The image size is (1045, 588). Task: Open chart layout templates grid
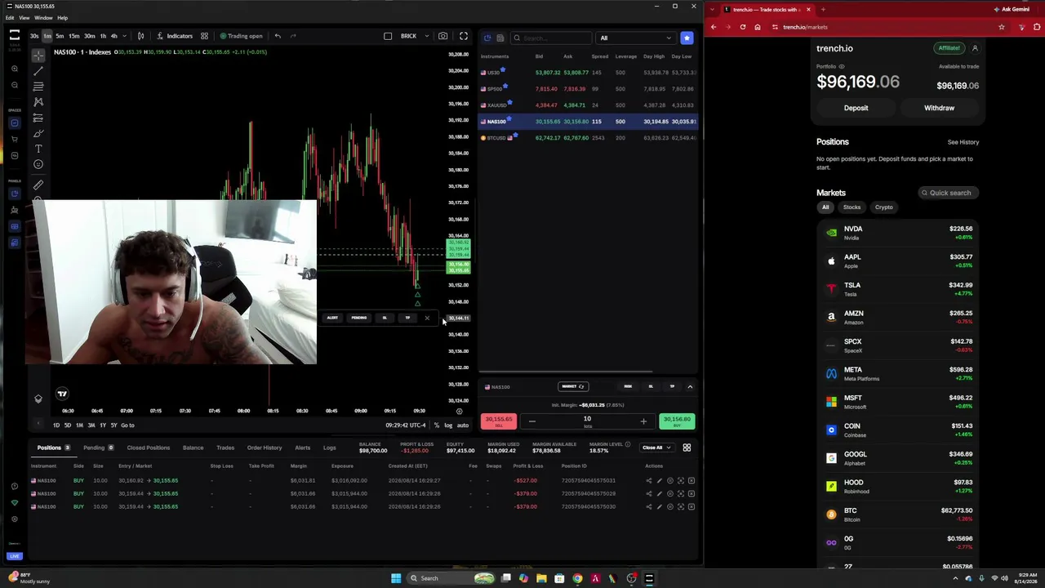pos(204,36)
